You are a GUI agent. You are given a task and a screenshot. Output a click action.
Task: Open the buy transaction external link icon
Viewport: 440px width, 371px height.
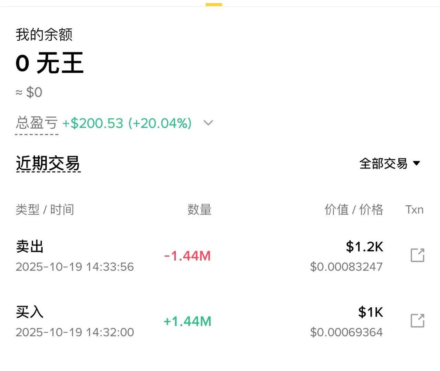click(417, 321)
